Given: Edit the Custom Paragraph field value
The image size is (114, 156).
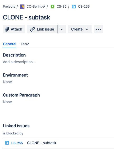Looking at the screenshot, I should point(7,102).
